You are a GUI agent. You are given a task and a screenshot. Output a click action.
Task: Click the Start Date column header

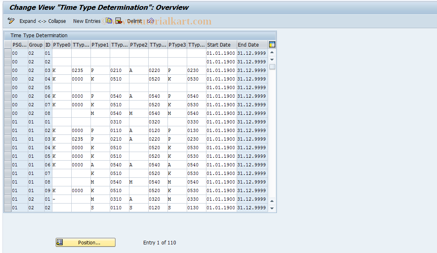click(x=221, y=45)
